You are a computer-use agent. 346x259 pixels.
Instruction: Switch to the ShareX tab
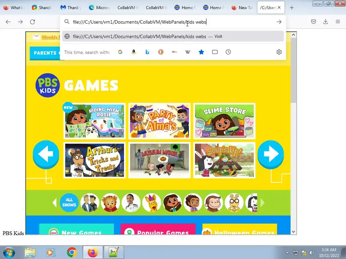(x=42, y=8)
